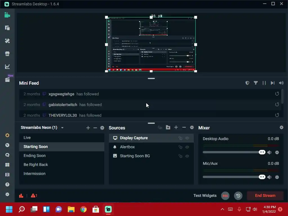288x216 pixels.
Task: Click the display capture preview thumbnail
Action: tap(151, 44)
